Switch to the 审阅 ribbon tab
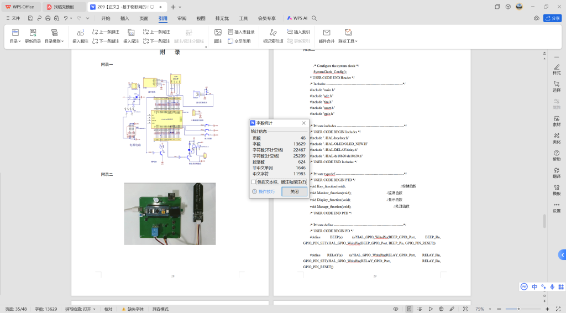Screen dimensions: 566x313 pyautogui.click(x=182, y=18)
